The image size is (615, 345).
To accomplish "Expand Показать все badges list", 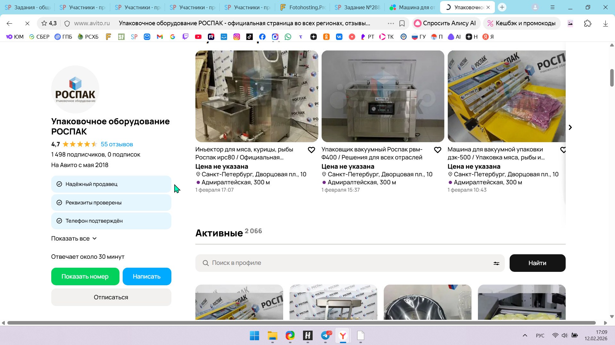I will [74, 239].
